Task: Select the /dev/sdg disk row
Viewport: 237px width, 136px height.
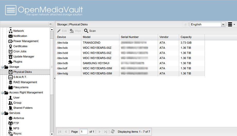Action: (130, 73)
